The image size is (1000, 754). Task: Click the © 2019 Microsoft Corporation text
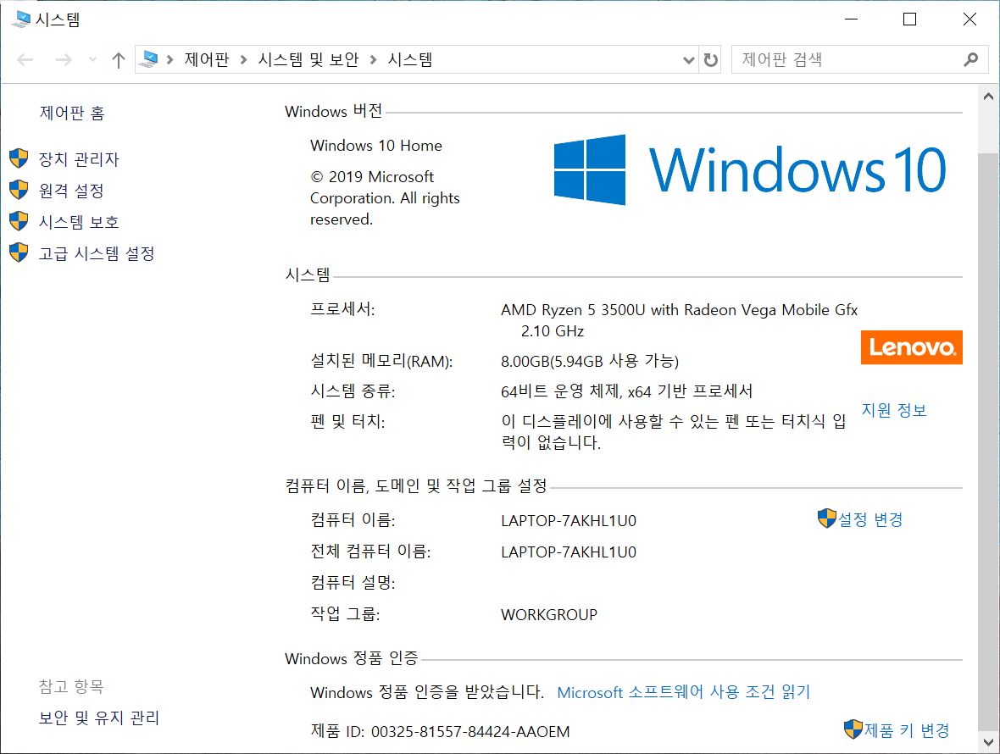(385, 198)
